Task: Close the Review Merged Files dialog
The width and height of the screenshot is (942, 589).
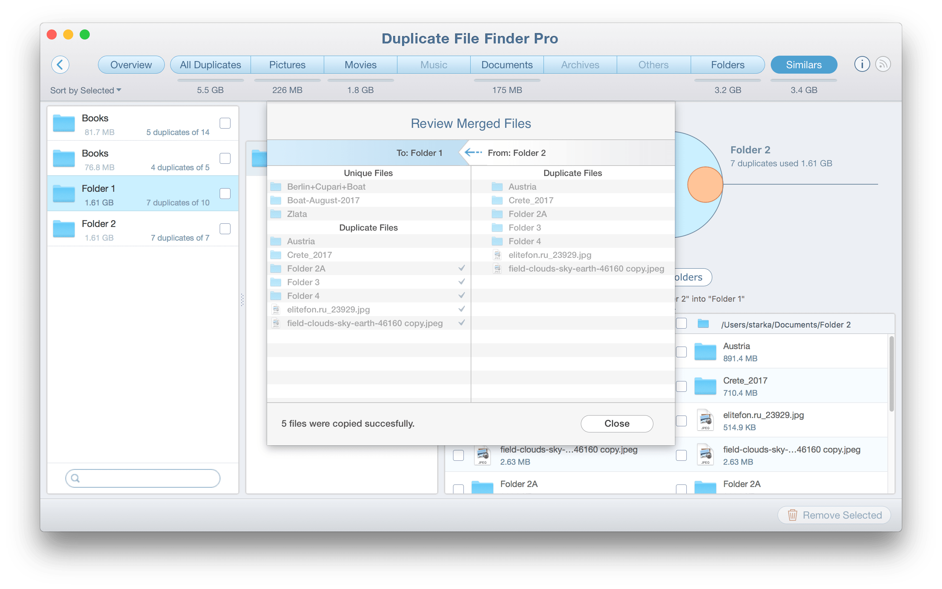Action: tap(617, 423)
